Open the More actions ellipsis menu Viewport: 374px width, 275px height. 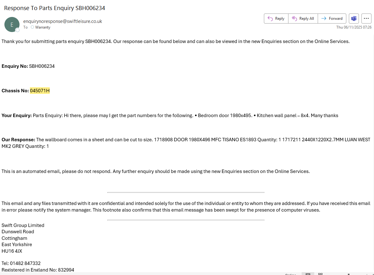click(x=366, y=19)
